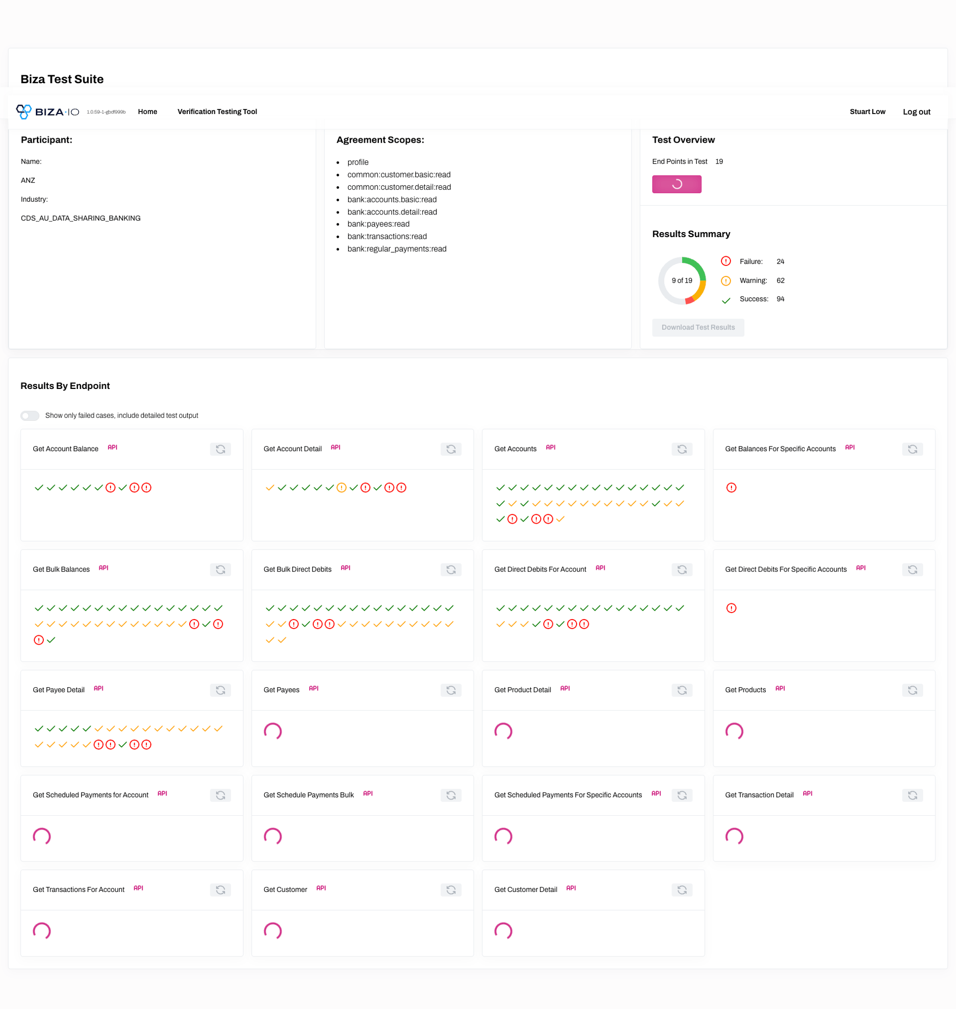Go to Home from the navigation bar
Viewport: 956px width, 1009px height.
point(147,111)
